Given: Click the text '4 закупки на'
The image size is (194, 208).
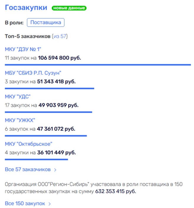Looking at the screenshot, I should coord(20,152).
